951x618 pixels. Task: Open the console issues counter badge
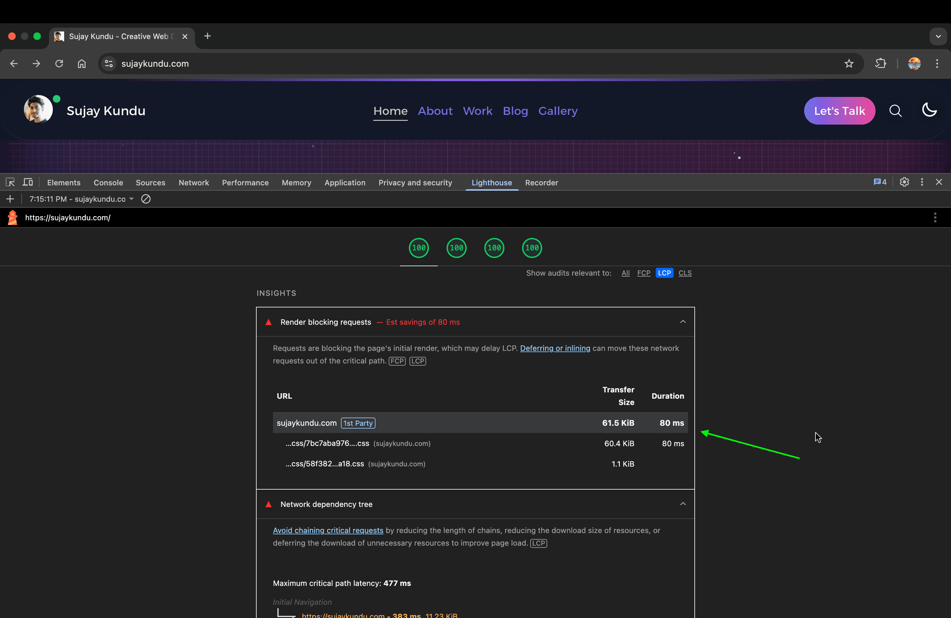point(880,182)
